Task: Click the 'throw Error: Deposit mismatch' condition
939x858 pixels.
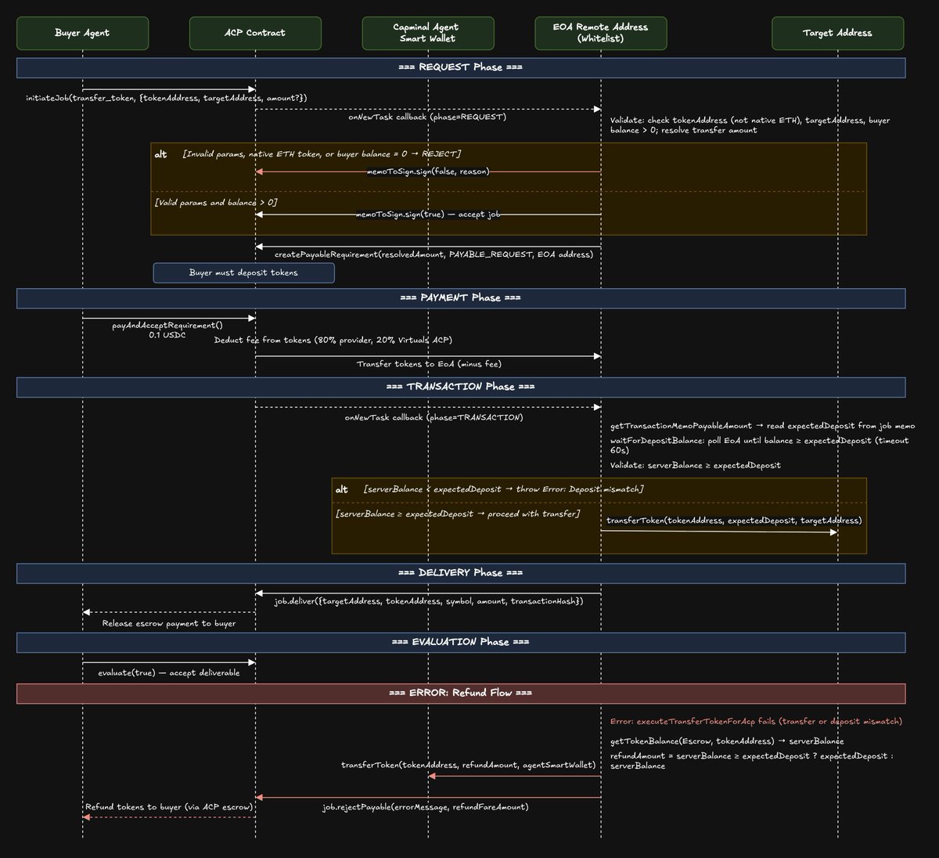Action: (x=503, y=489)
